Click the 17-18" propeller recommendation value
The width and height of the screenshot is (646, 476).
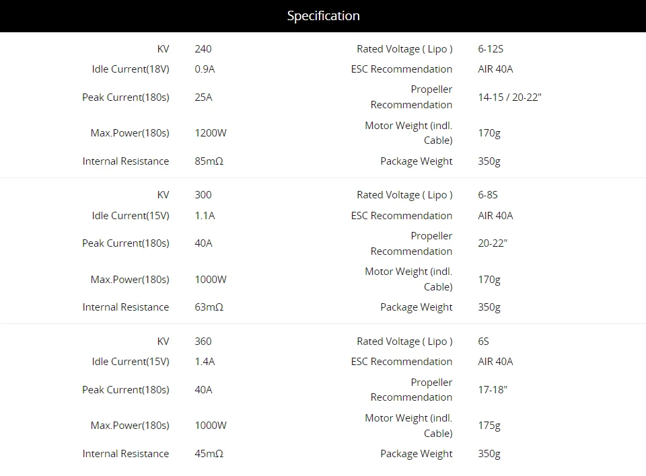[493, 390]
